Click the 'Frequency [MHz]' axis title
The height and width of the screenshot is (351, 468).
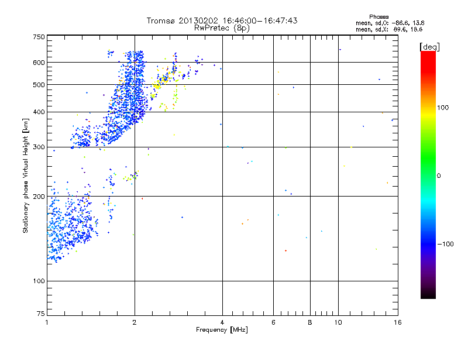pos(222,330)
